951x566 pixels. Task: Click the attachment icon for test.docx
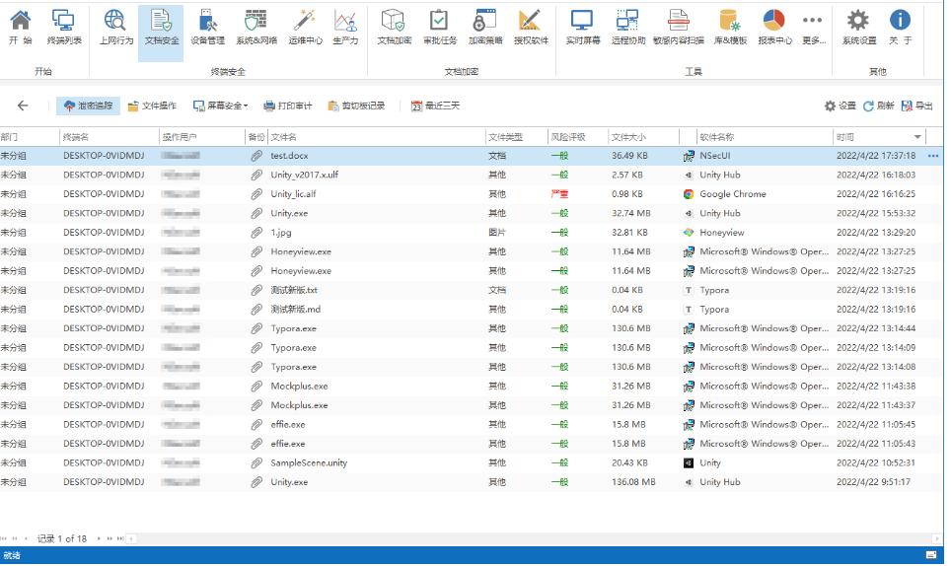click(256, 156)
